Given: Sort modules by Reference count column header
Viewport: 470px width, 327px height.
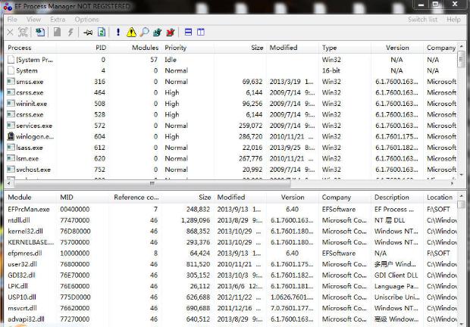Looking at the screenshot, I should (136, 197).
